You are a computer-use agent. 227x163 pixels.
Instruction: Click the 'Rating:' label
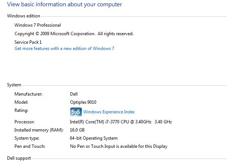pos(21,110)
